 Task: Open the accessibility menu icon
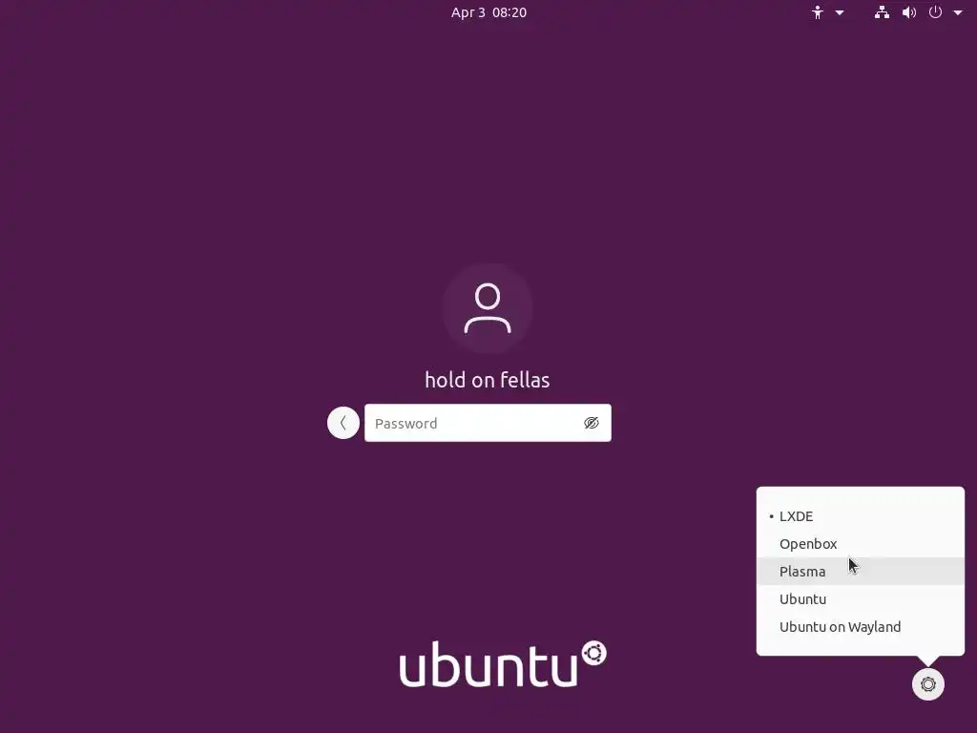click(x=817, y=12)
